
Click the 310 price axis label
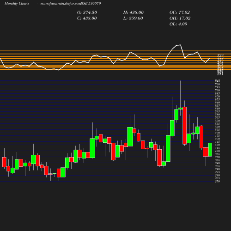pyautogui.click(x=218, y=169)
